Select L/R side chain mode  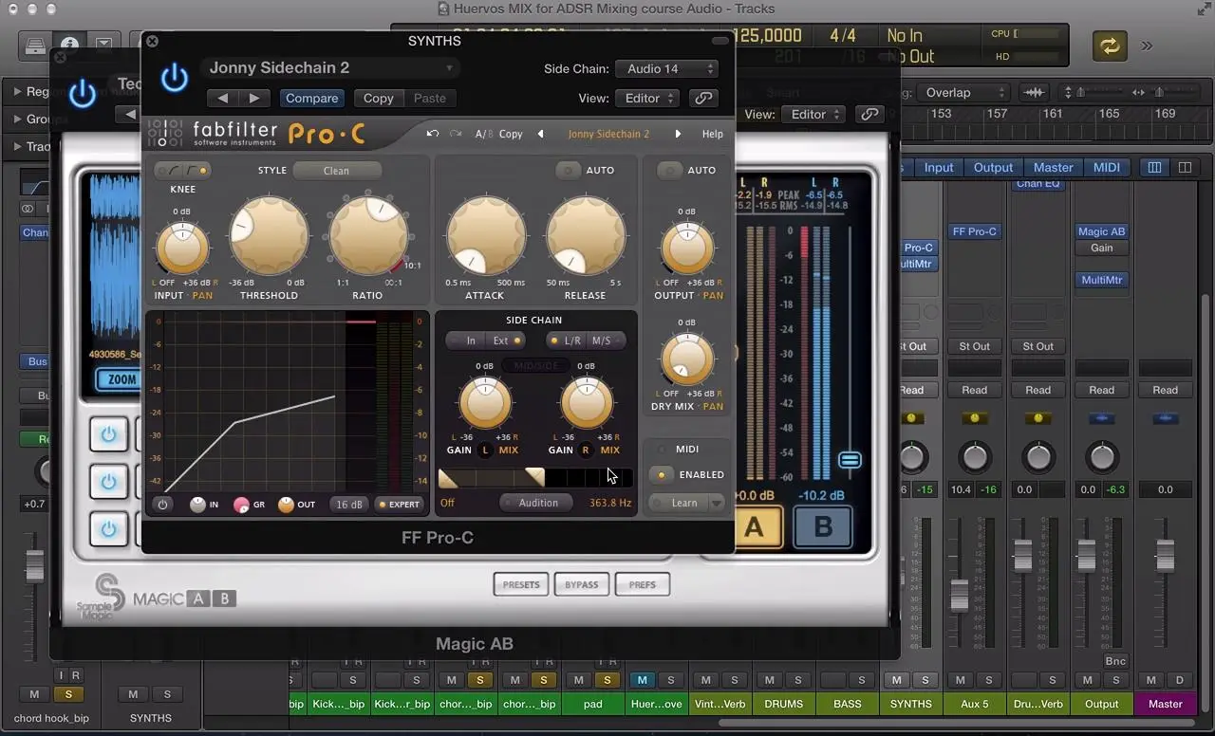(568, 340)
